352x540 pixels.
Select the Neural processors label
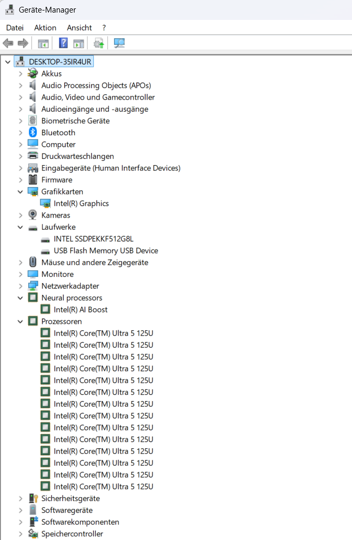tap(72, 298)
